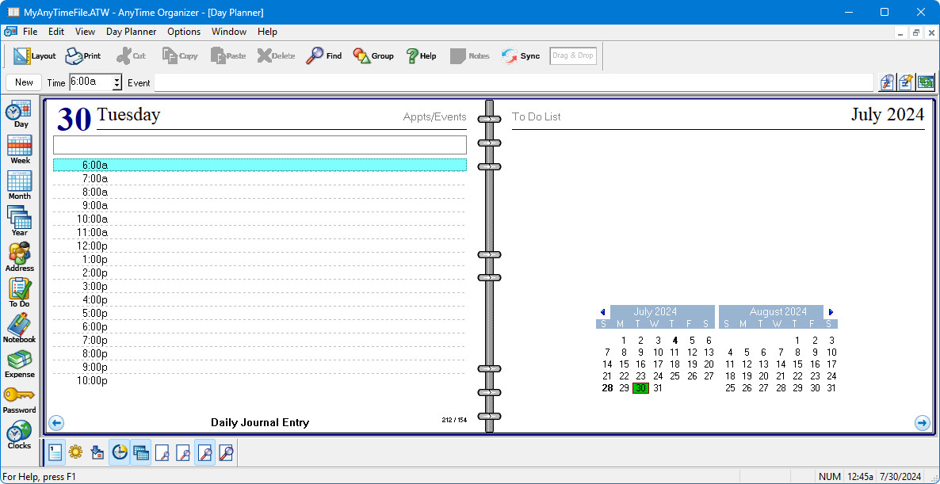Open the Help menu in menu bar
940x484 pixels.
click(267, 32)
